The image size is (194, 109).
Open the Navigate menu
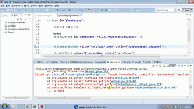16,6
